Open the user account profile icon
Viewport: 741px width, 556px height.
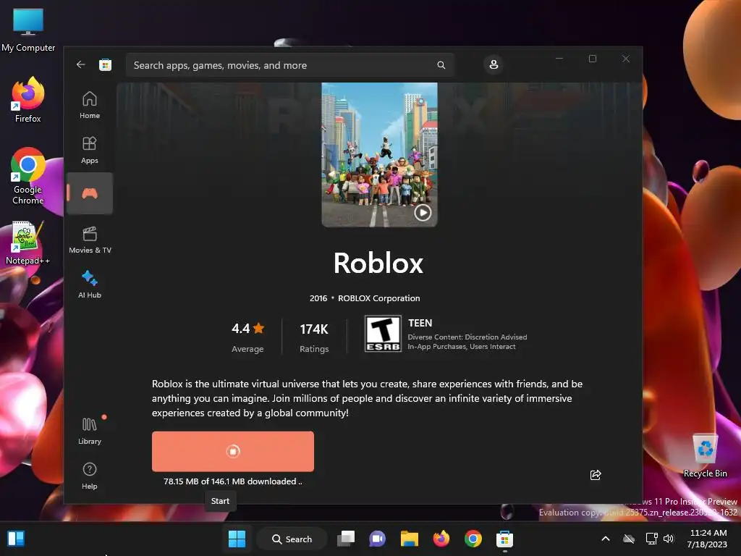(494, 64)
